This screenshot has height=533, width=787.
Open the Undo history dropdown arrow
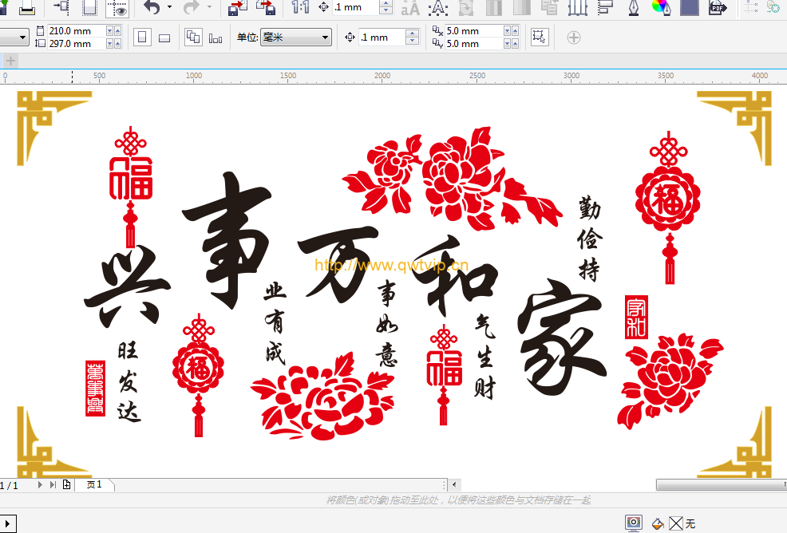pyautogui.click(x=169, y=7)
